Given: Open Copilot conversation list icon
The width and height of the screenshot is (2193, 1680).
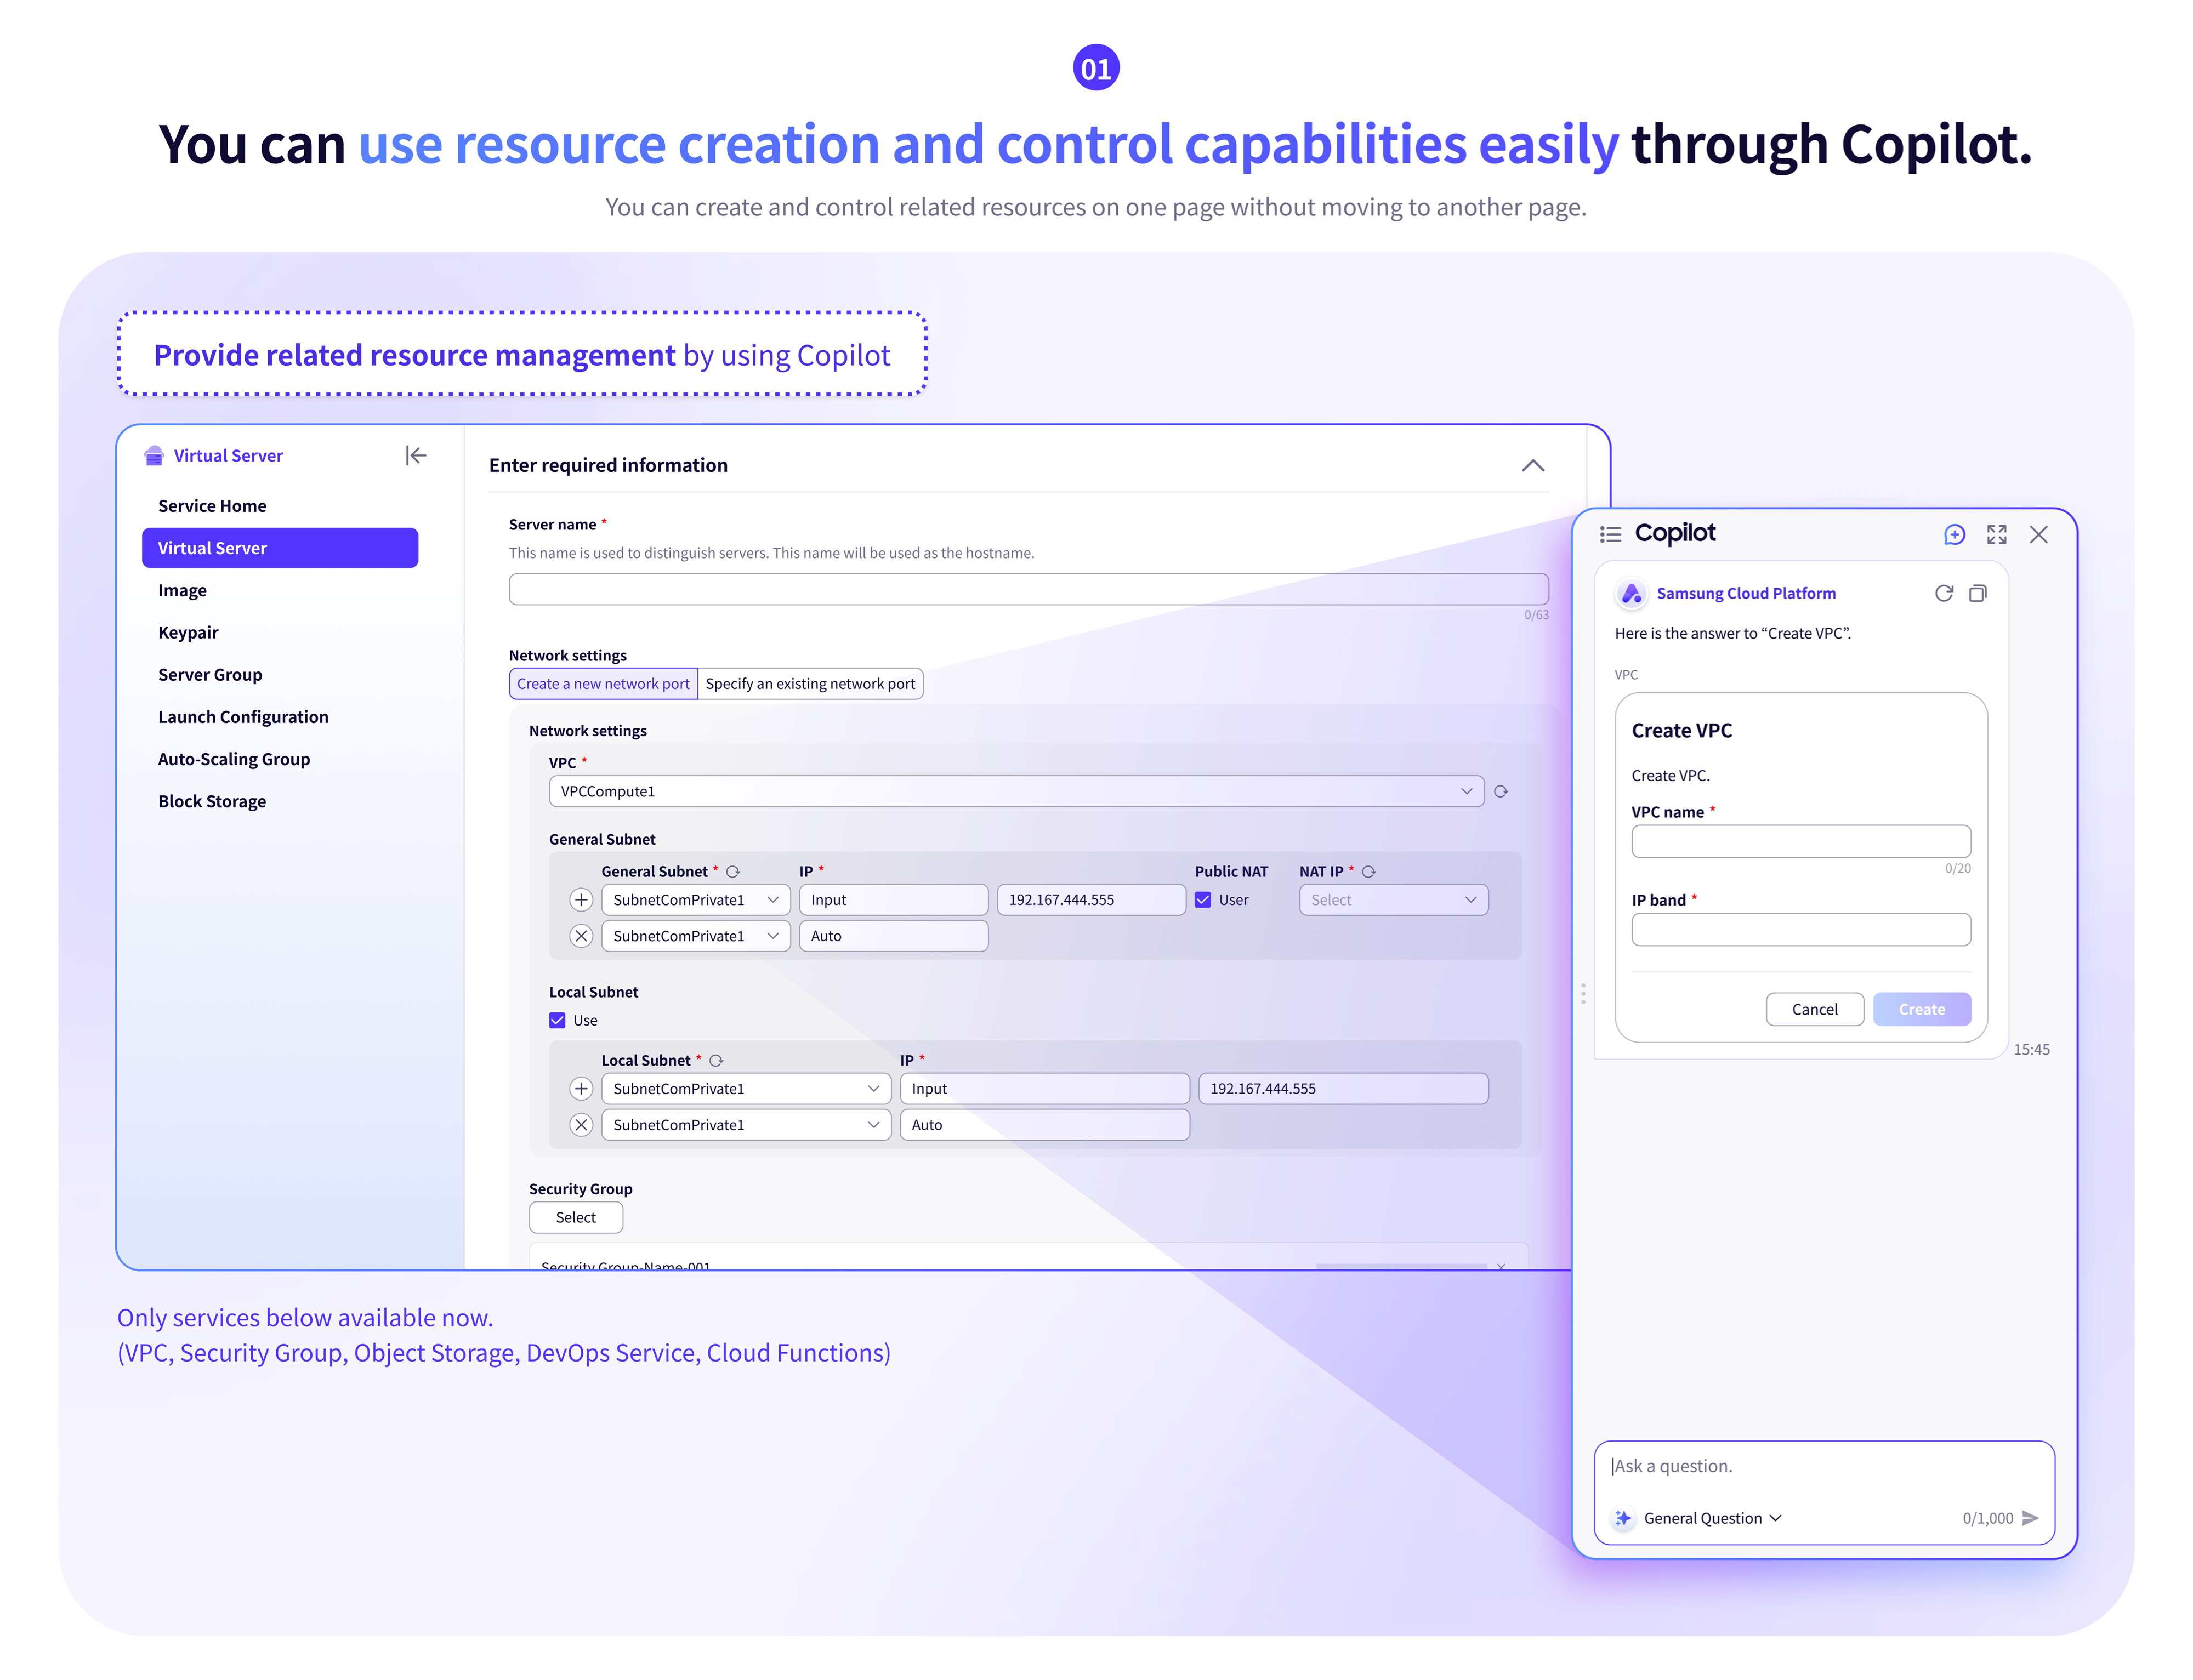Looking at the screenshot, I should [1610, 535].
